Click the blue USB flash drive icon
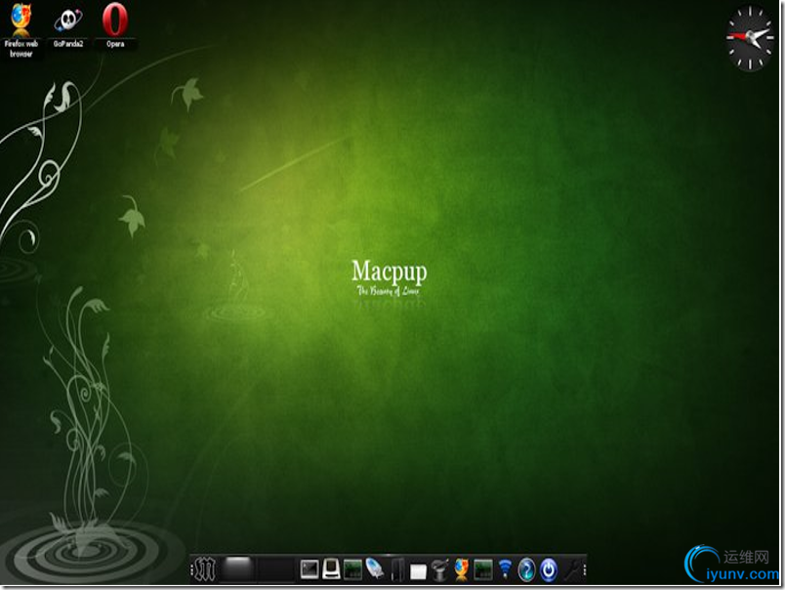785x590 pixels. tap(375, 569)
